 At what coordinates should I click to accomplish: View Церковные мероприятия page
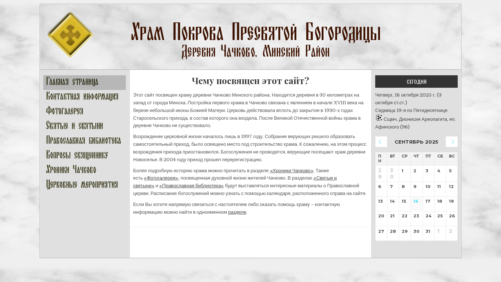pyautogui.click(x=84, y=185)
